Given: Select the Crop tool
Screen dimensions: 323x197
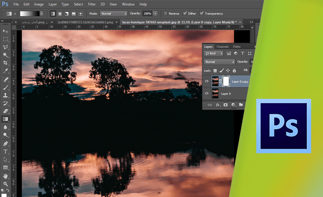Looking at the screenshot, I should tap(5, 63).
